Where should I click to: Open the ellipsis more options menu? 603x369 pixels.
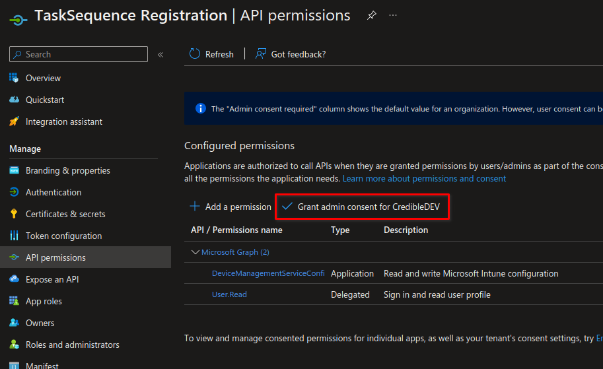(392, 15)
